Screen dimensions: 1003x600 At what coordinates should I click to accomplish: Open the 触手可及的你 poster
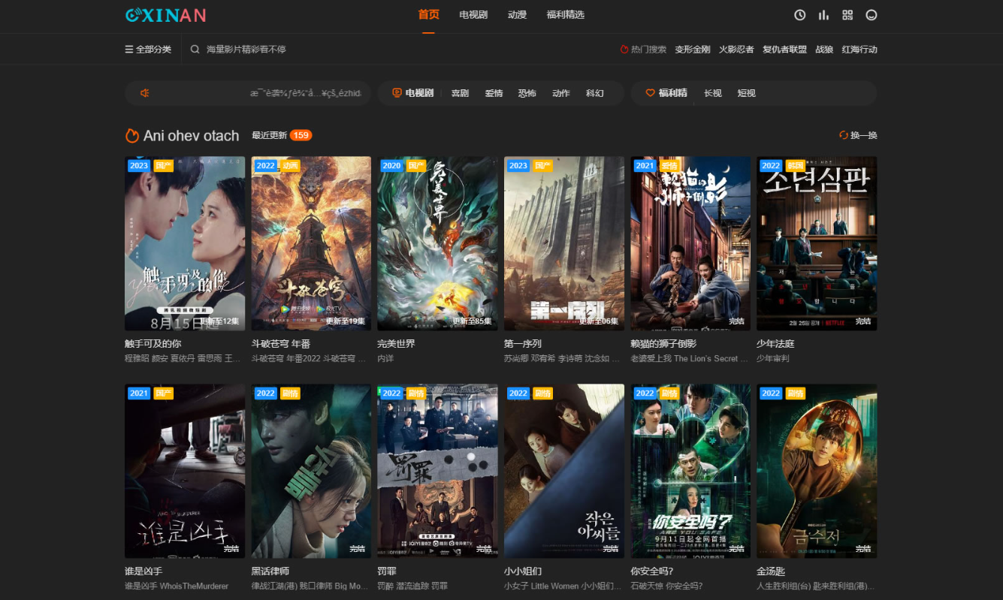tap(185, 243)
